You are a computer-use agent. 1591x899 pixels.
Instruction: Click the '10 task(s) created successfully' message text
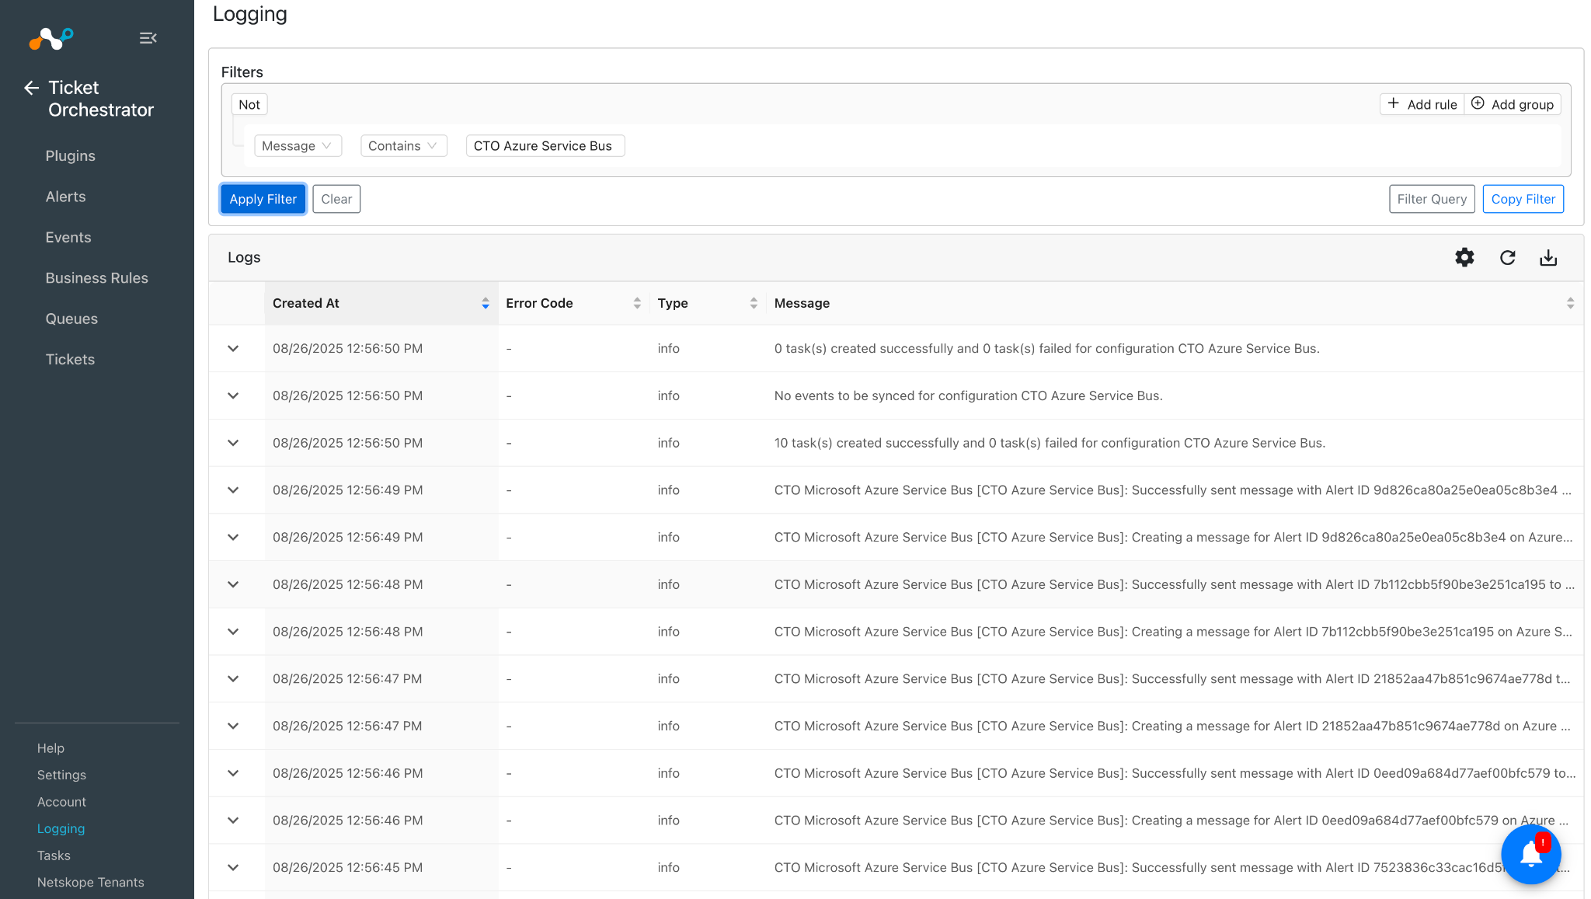1050,443
